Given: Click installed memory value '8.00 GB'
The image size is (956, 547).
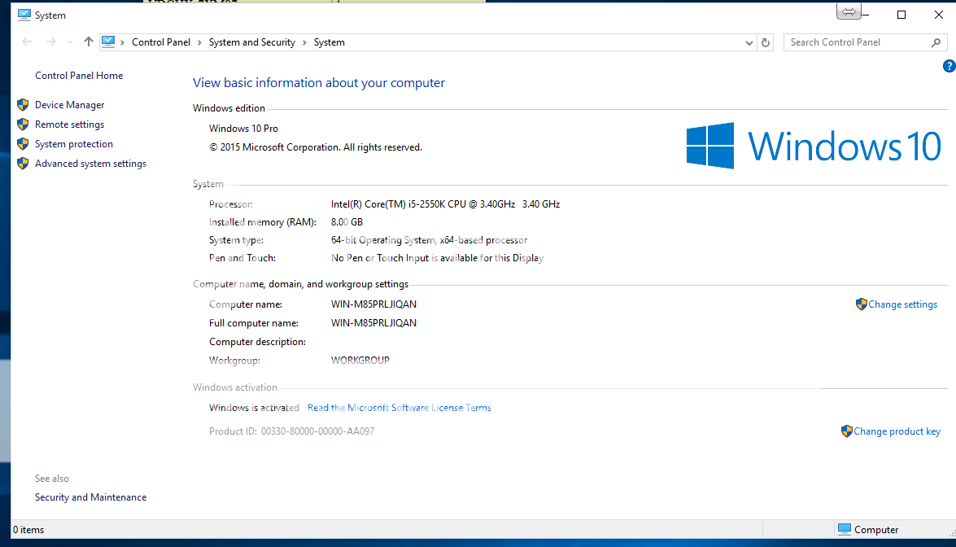Looking at the screenshot, I should 347,222.
